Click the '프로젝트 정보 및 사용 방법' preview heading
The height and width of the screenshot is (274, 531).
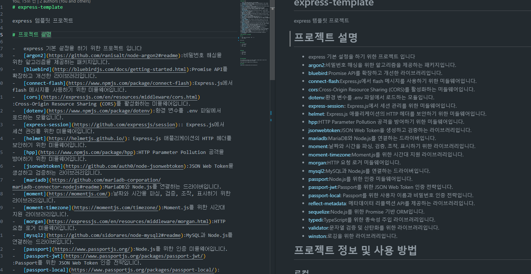(355, 250)
